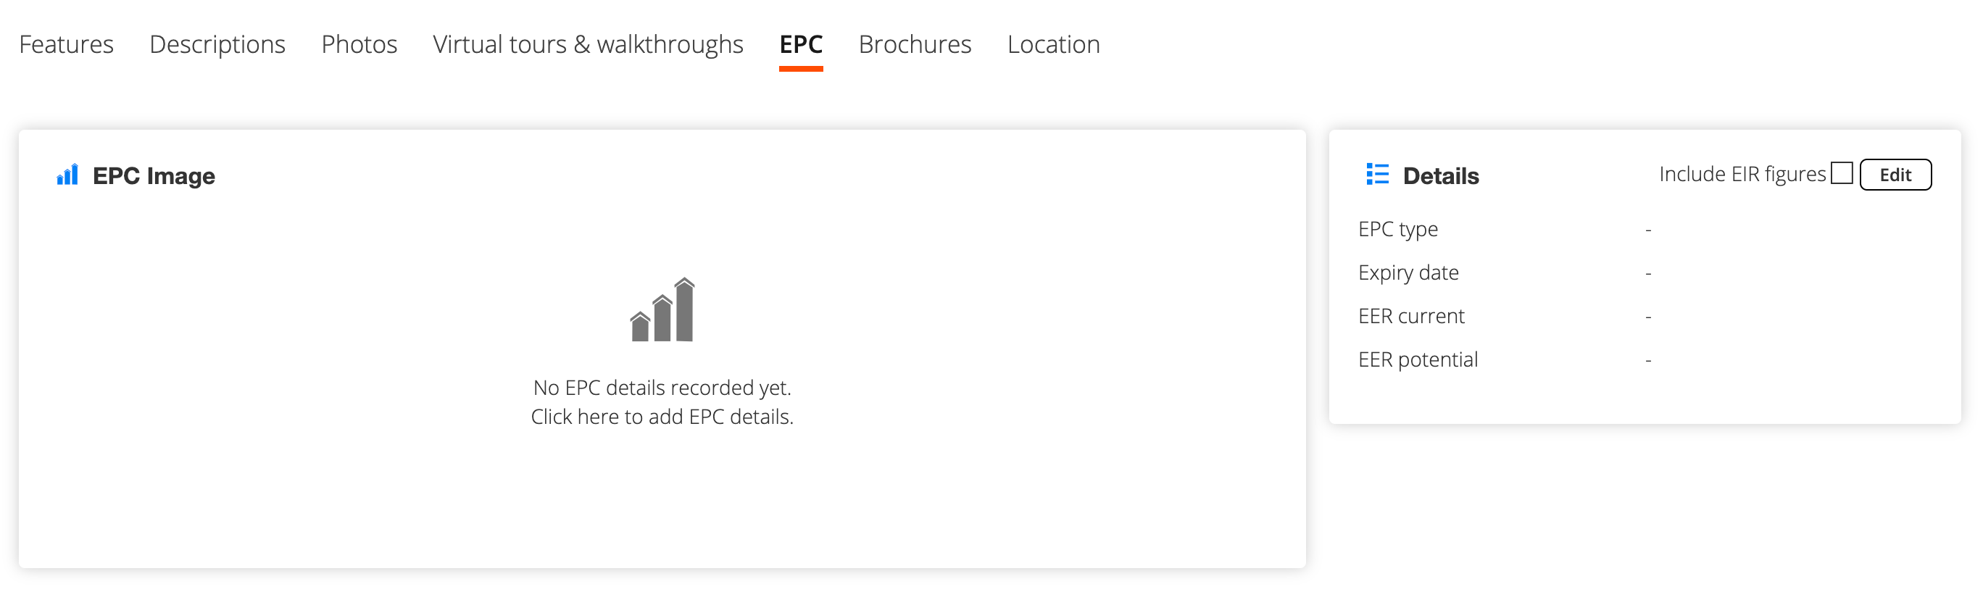Click the EPC type row label
Image resolution: width=1983 pixels, height=600 pixels.
[1398, 229]
